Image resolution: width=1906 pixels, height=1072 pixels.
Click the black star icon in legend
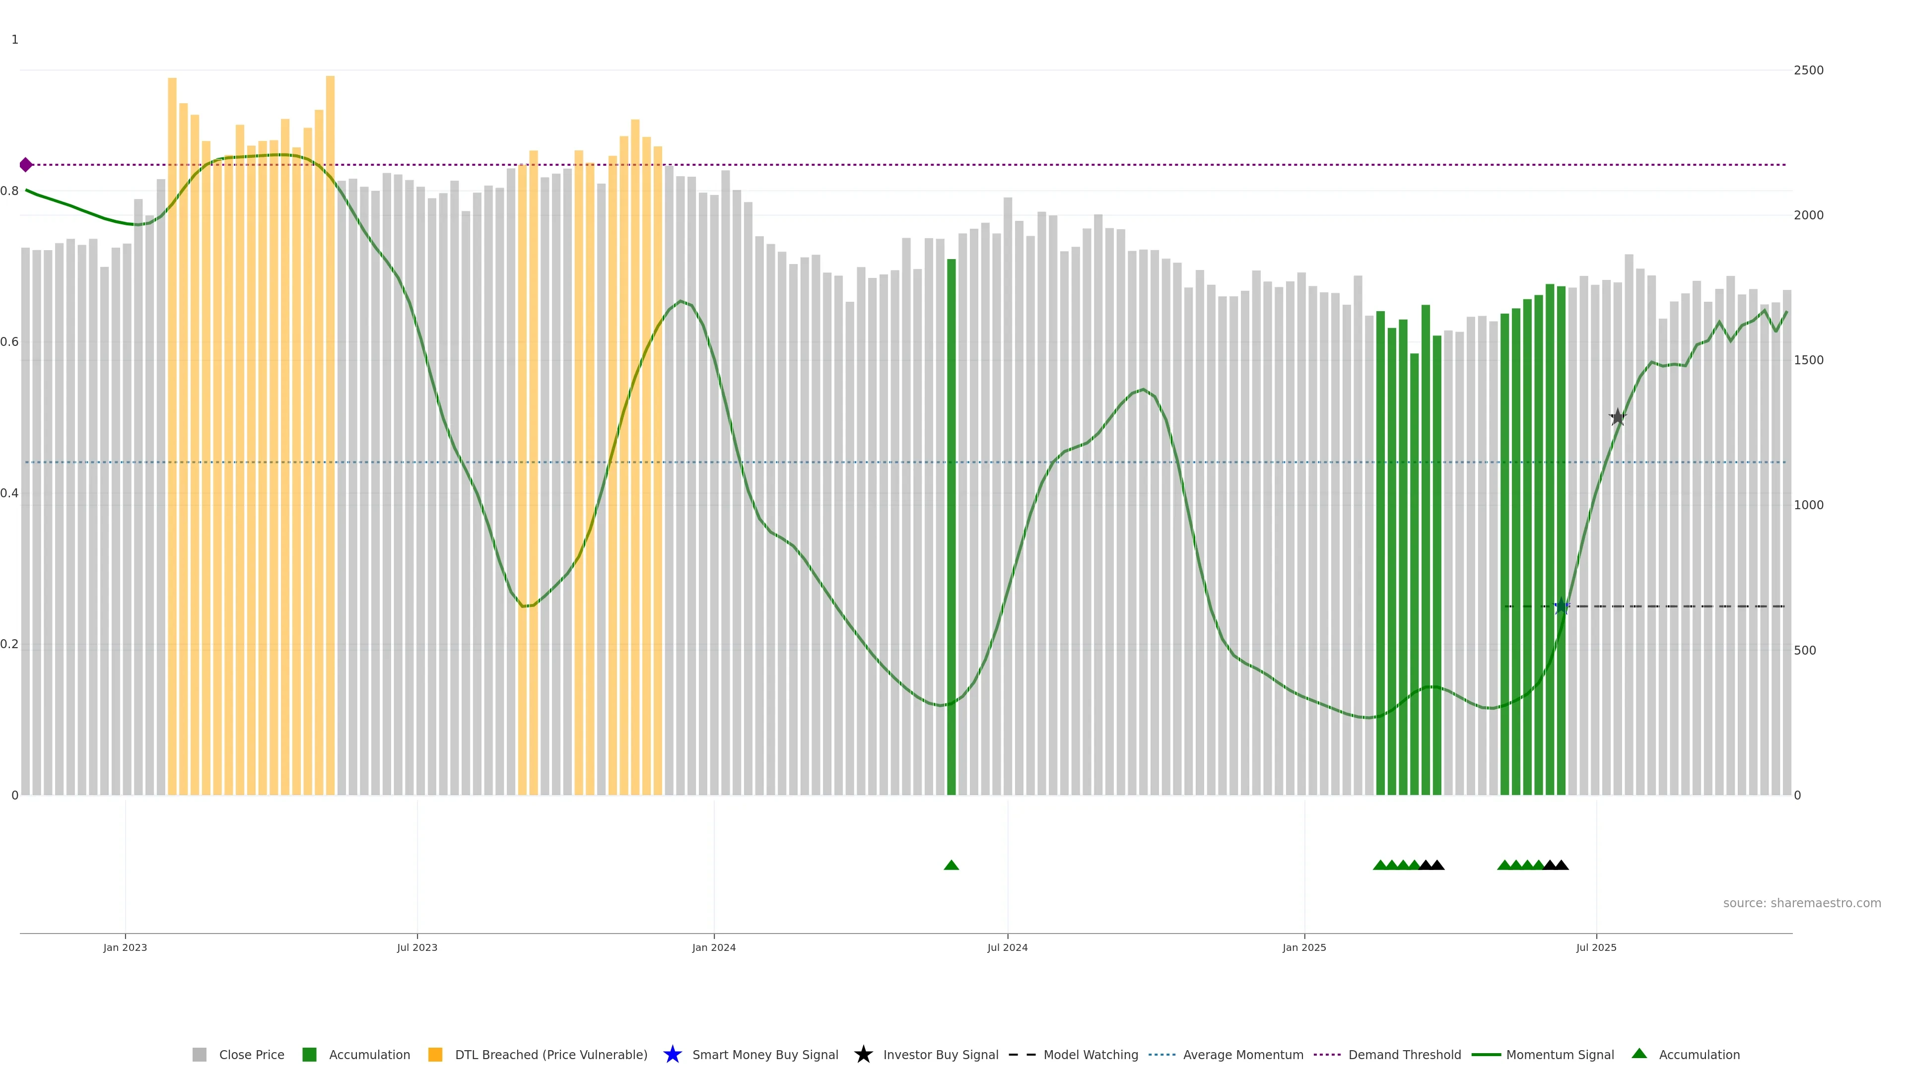pos(863,1054)
